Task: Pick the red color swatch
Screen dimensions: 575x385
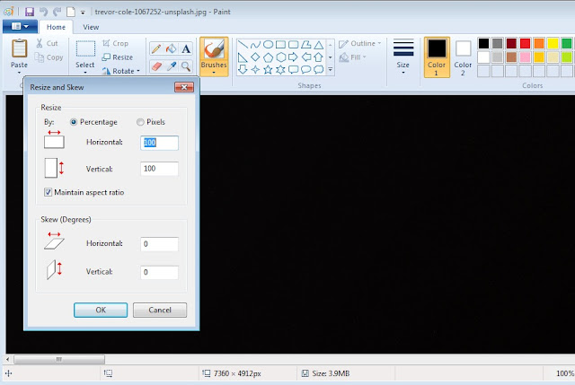Action: coord(525,44)
